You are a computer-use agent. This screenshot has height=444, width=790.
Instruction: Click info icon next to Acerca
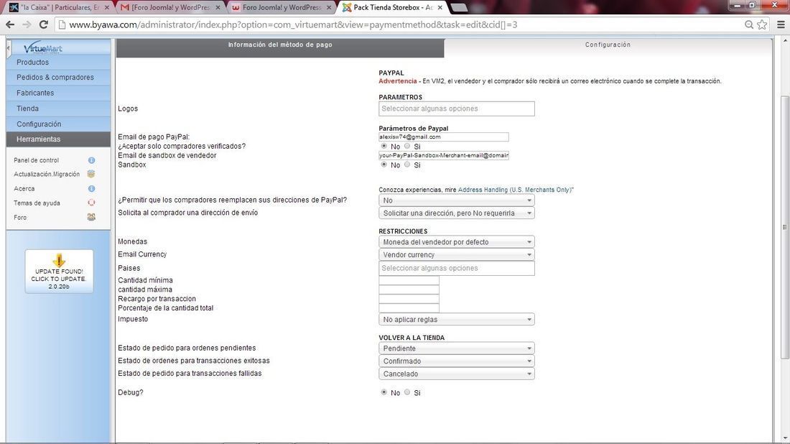(x=91, y=188)
